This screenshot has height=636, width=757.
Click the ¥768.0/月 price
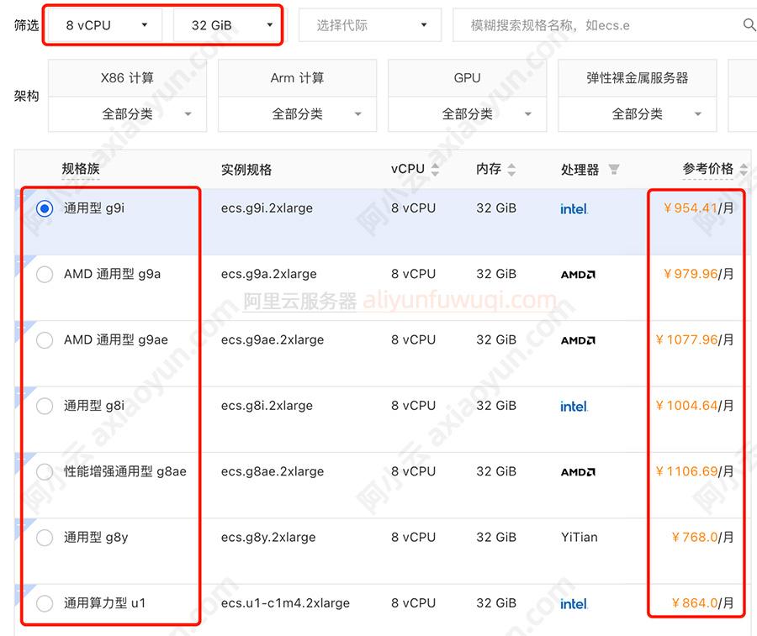tap(702, 537)
